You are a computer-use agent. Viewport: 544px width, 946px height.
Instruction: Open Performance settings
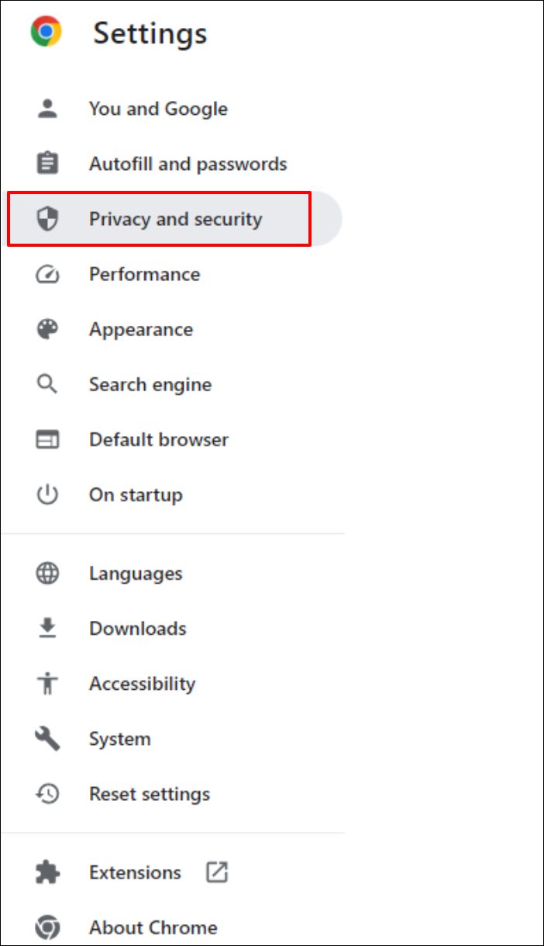[x=144, y=275]
